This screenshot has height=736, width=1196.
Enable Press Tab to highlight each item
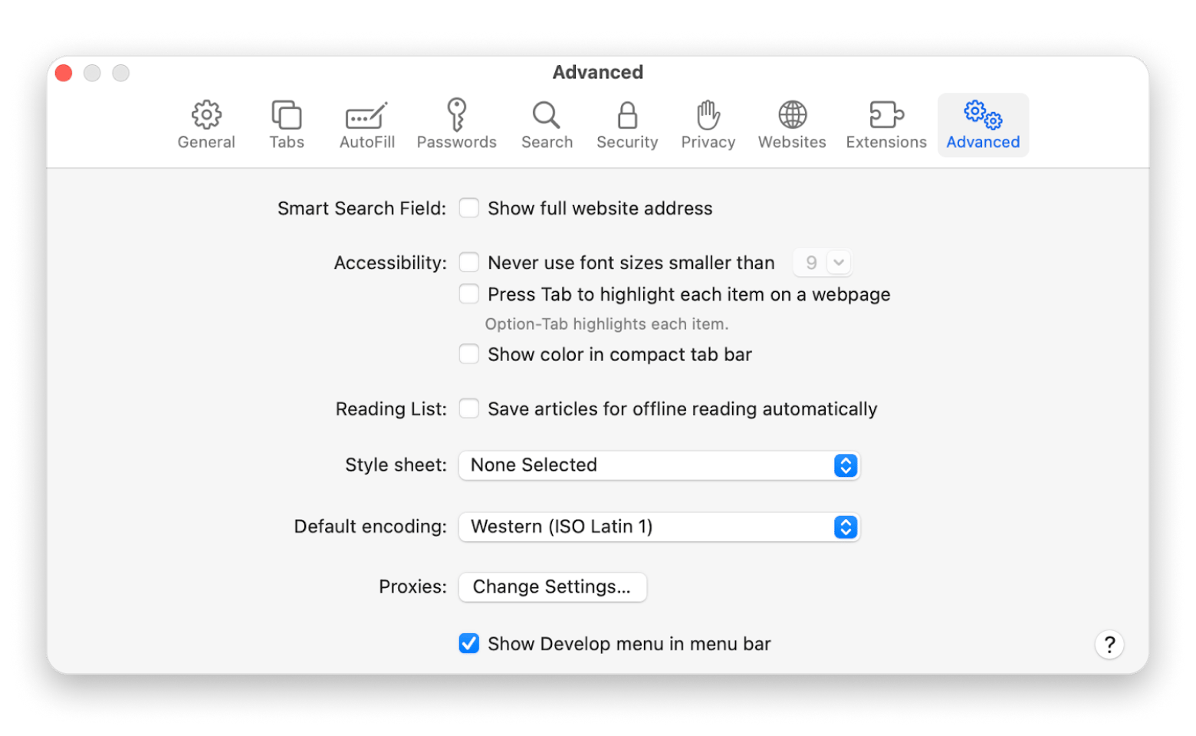click(x=469, y=294)
